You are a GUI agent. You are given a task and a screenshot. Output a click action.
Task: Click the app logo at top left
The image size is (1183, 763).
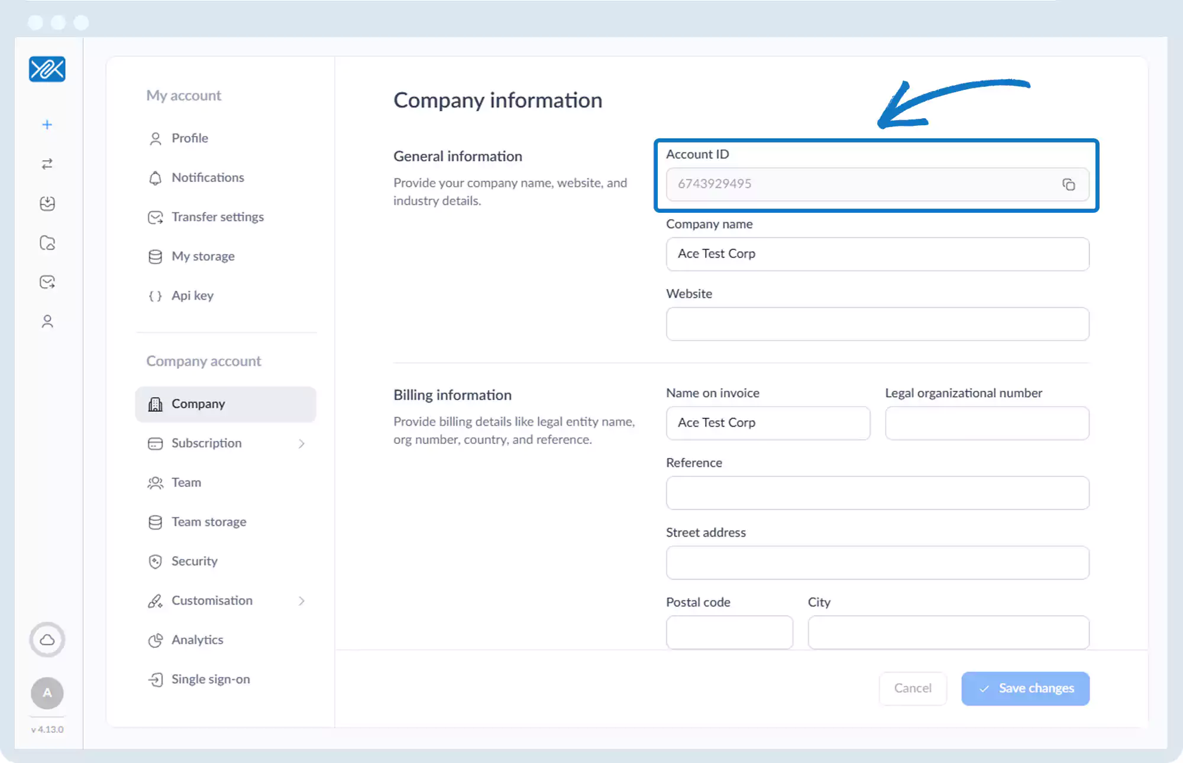pos(47,69)
